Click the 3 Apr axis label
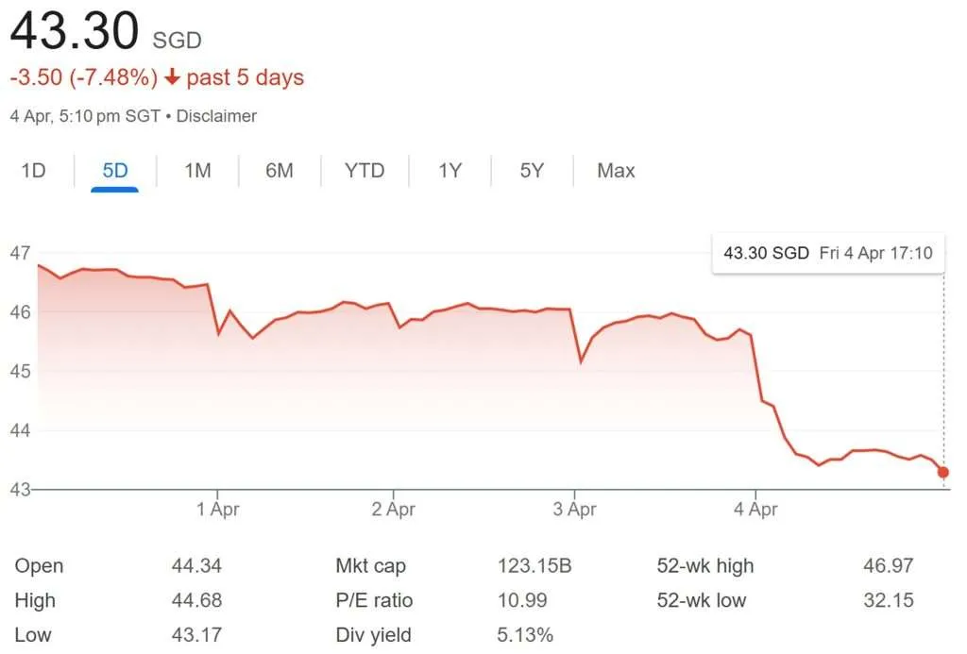Screen dimensions: 967x654 (x=574, y=510)
